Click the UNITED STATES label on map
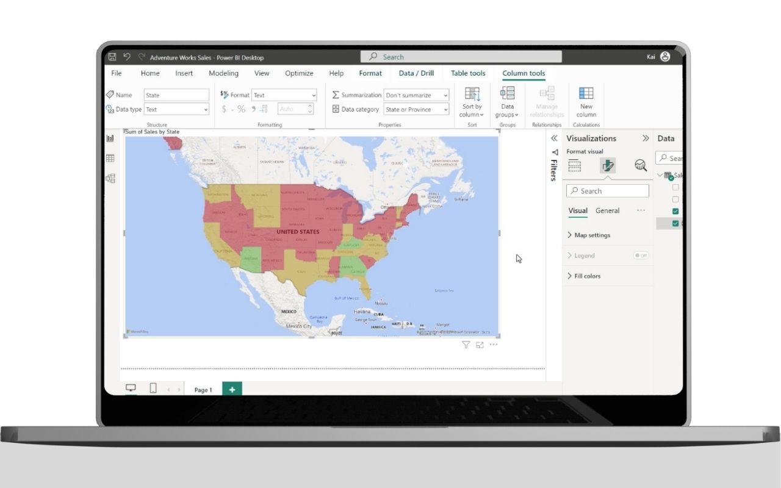Screen dimensions: 781x488 point(298,232)
